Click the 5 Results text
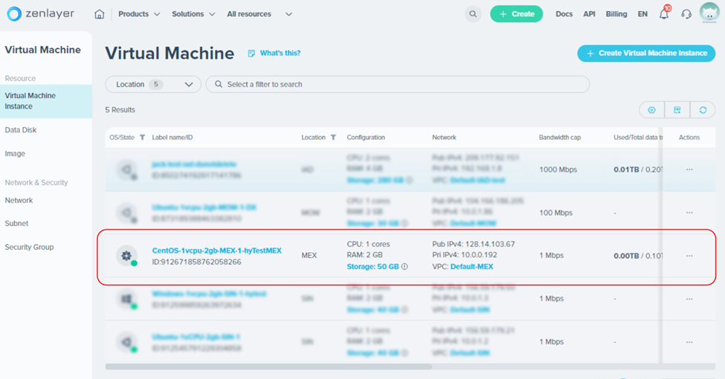Screen dimensions: 725x379 [x=120, y=110]
